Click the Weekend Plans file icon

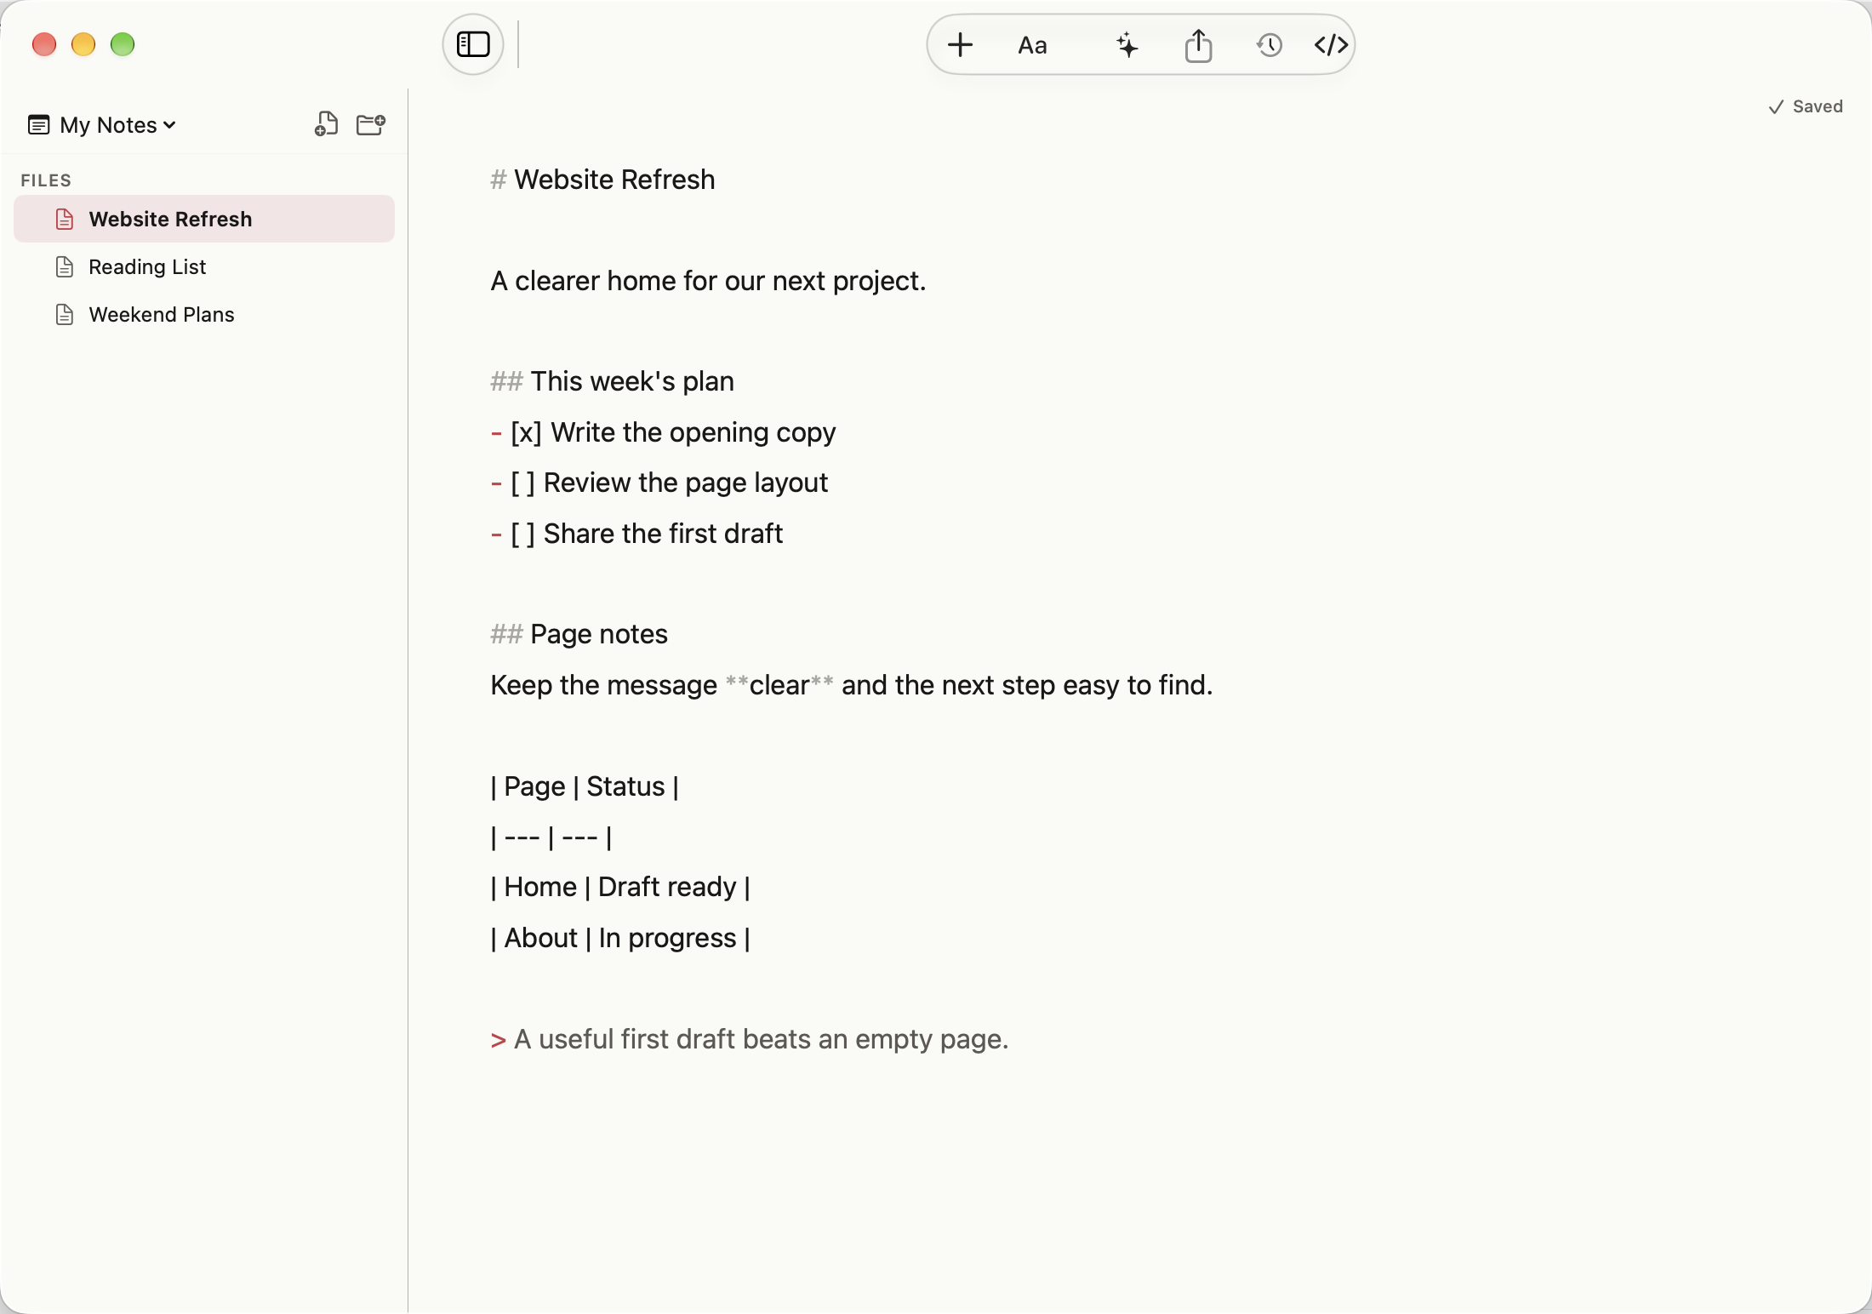click(65, 314)
